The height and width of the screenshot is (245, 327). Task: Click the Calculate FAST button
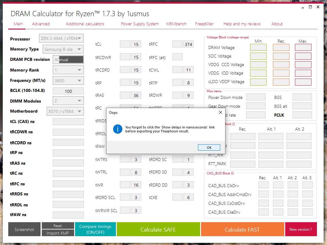(242, 229)
